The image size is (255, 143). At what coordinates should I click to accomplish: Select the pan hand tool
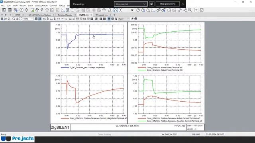[x=17, y=19]
